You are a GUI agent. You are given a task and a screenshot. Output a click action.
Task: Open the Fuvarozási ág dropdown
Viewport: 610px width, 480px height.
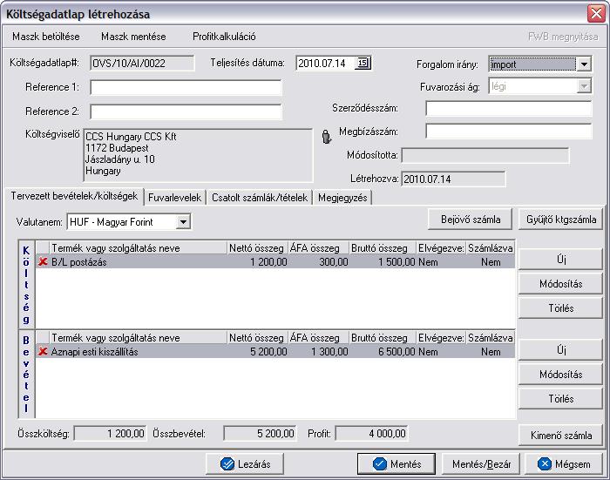click(584, 86)
